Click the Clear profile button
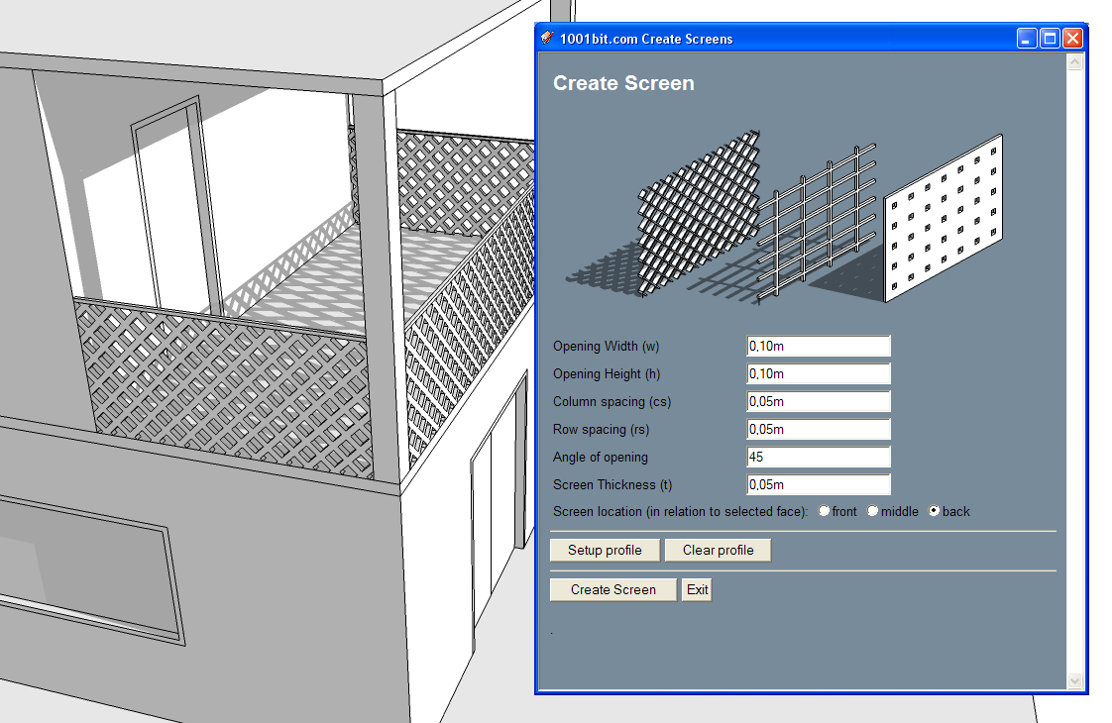This screenshot has width=1112, height=723. [x=718, y=550]
